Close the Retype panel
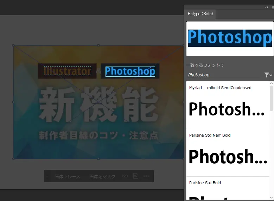 point(273,7)
